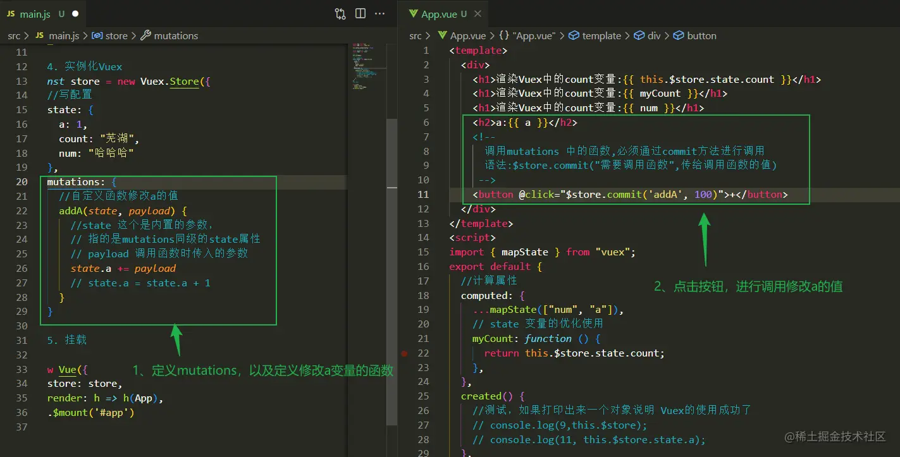Click '<template>' tag on App.vue line 1

(x=478, y=50)
